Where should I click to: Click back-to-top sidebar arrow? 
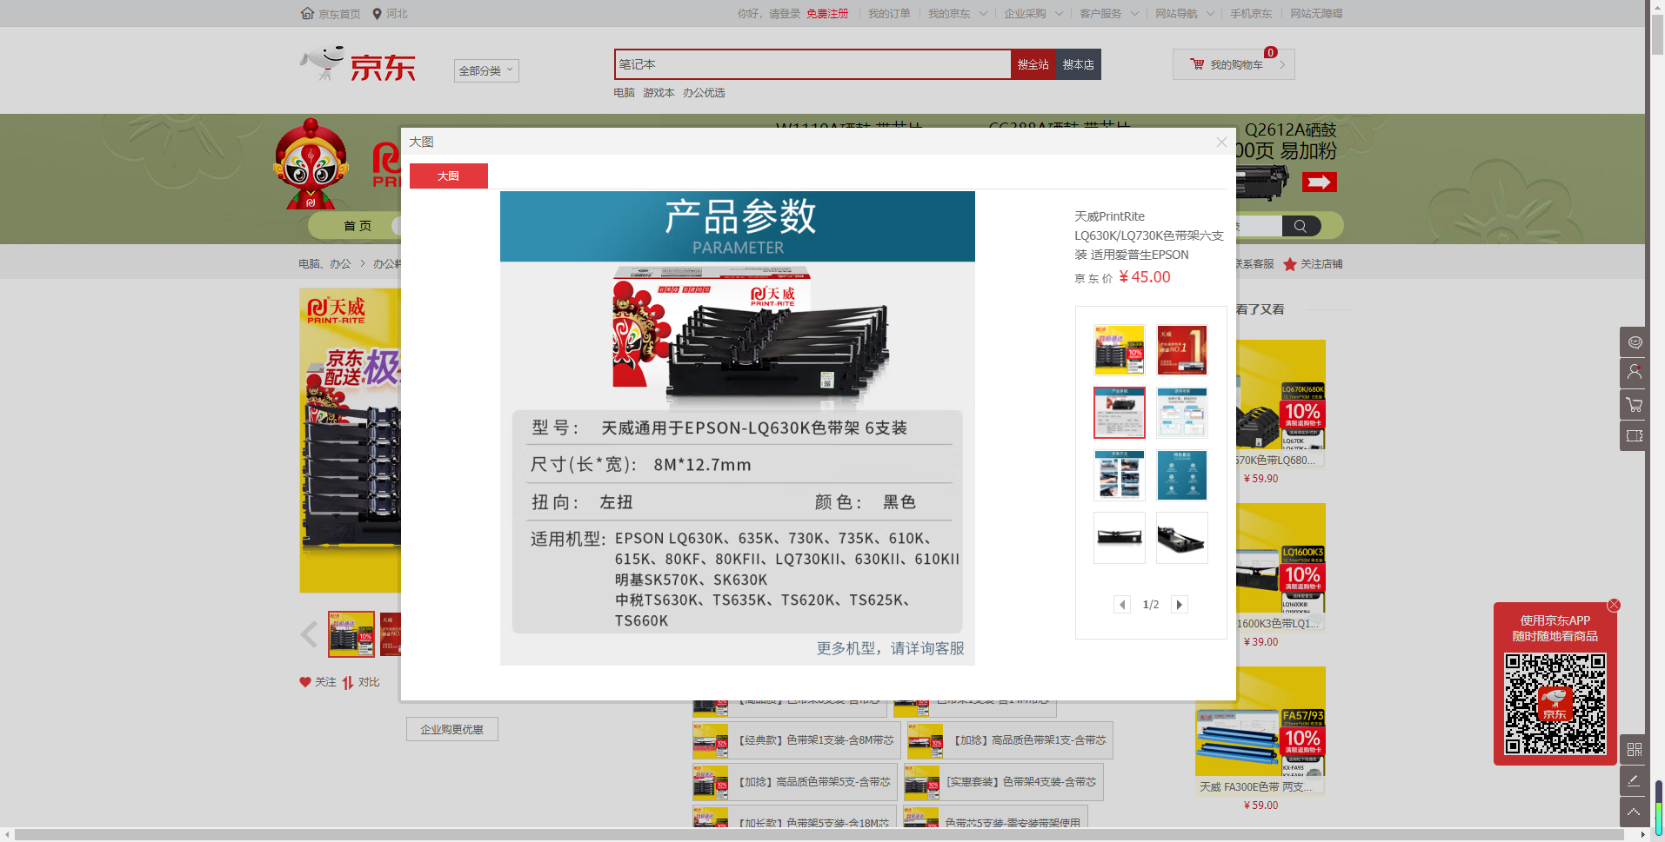click(1635, 812)
